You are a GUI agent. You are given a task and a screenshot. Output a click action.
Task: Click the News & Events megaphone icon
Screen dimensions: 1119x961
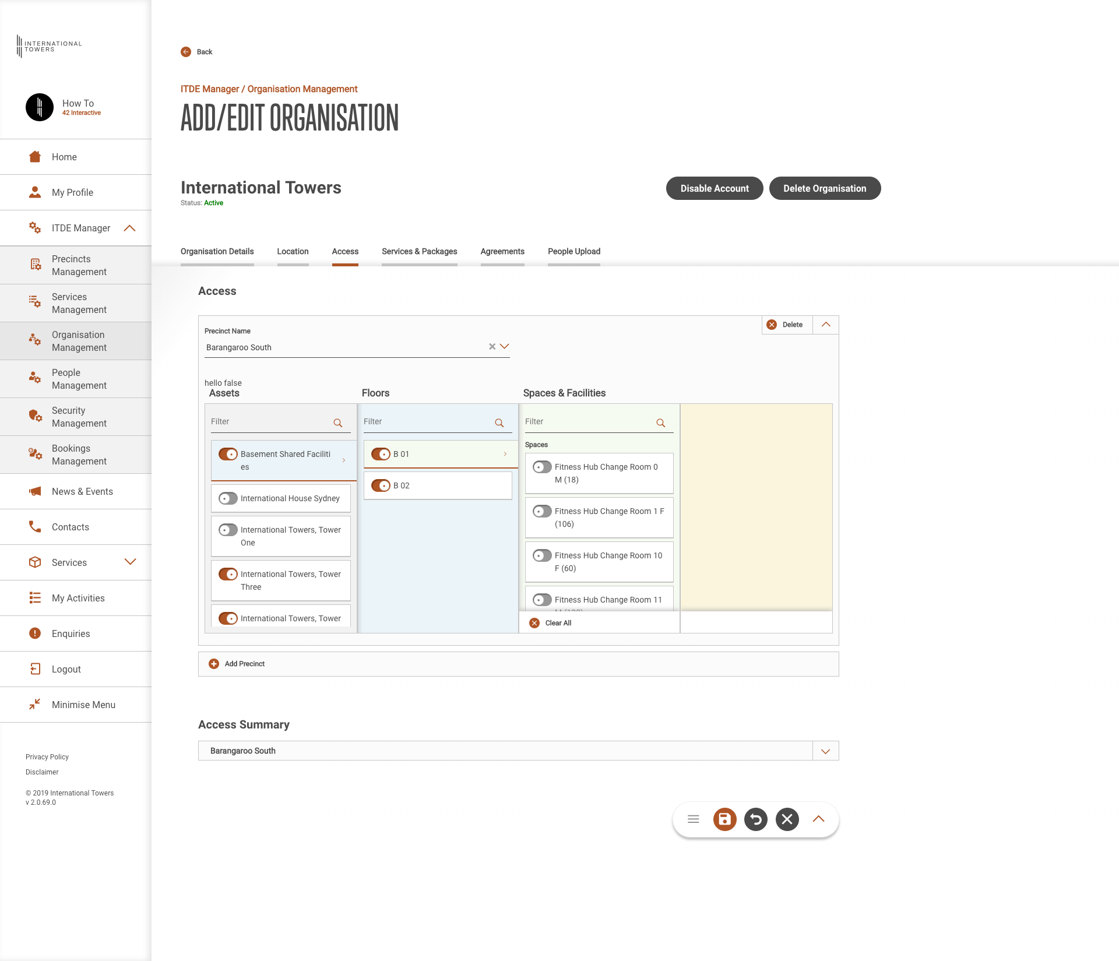coord(35,491)
